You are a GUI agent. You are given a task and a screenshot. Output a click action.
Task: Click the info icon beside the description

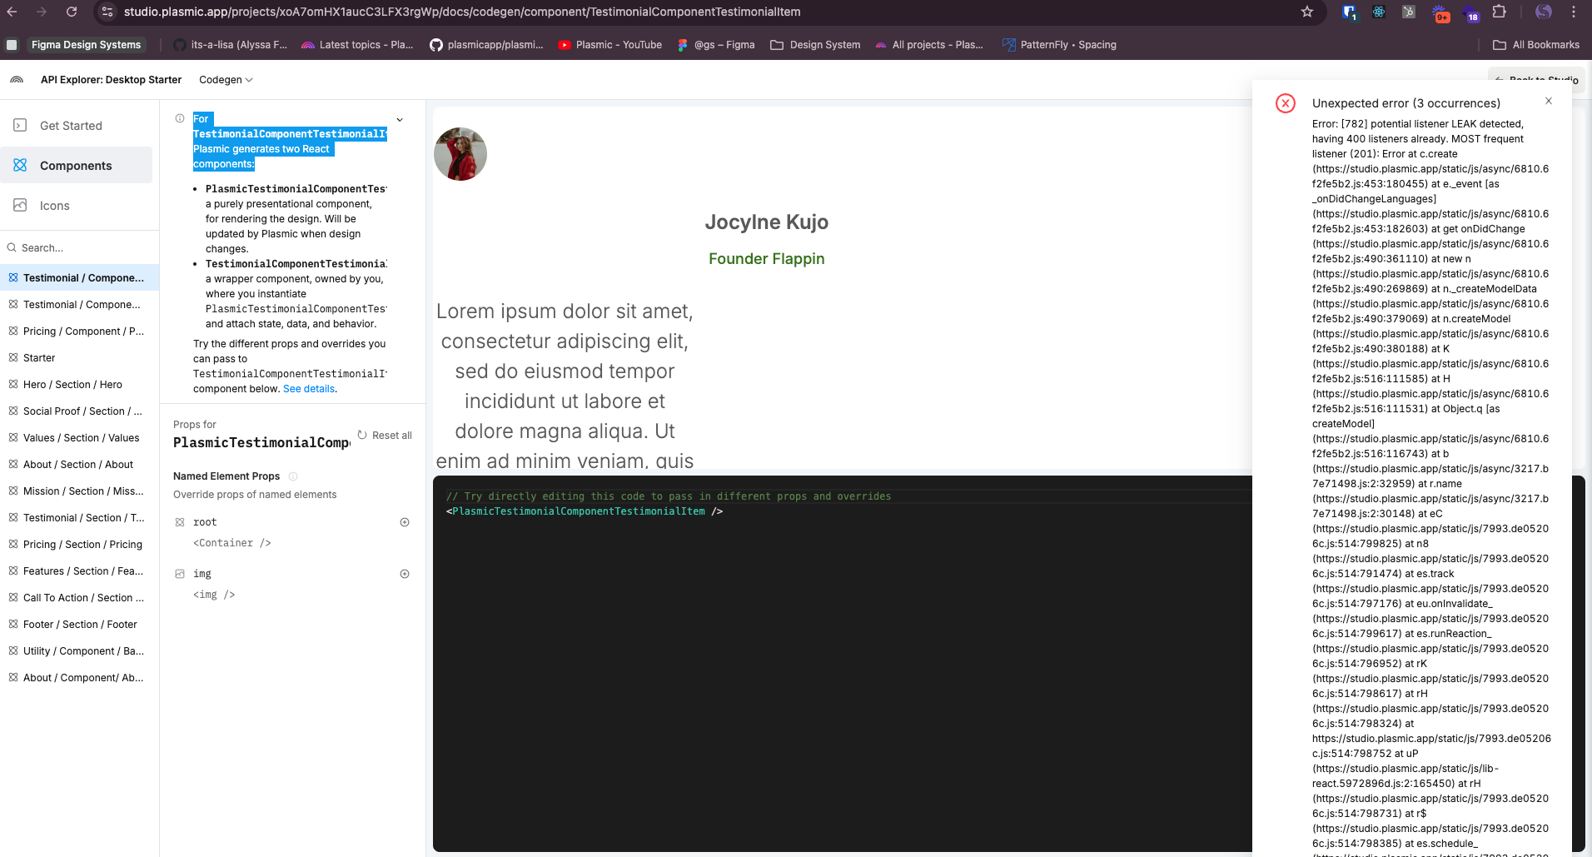[180, 119]
